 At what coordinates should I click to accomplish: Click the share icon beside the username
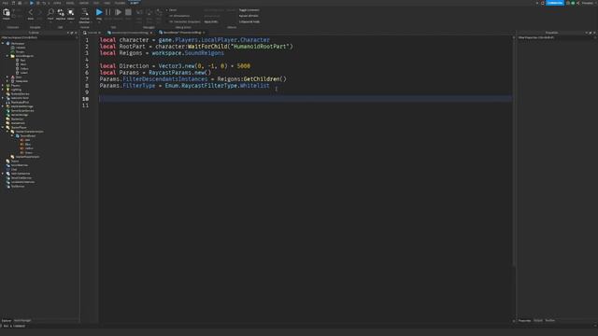(x=578, y=3)
